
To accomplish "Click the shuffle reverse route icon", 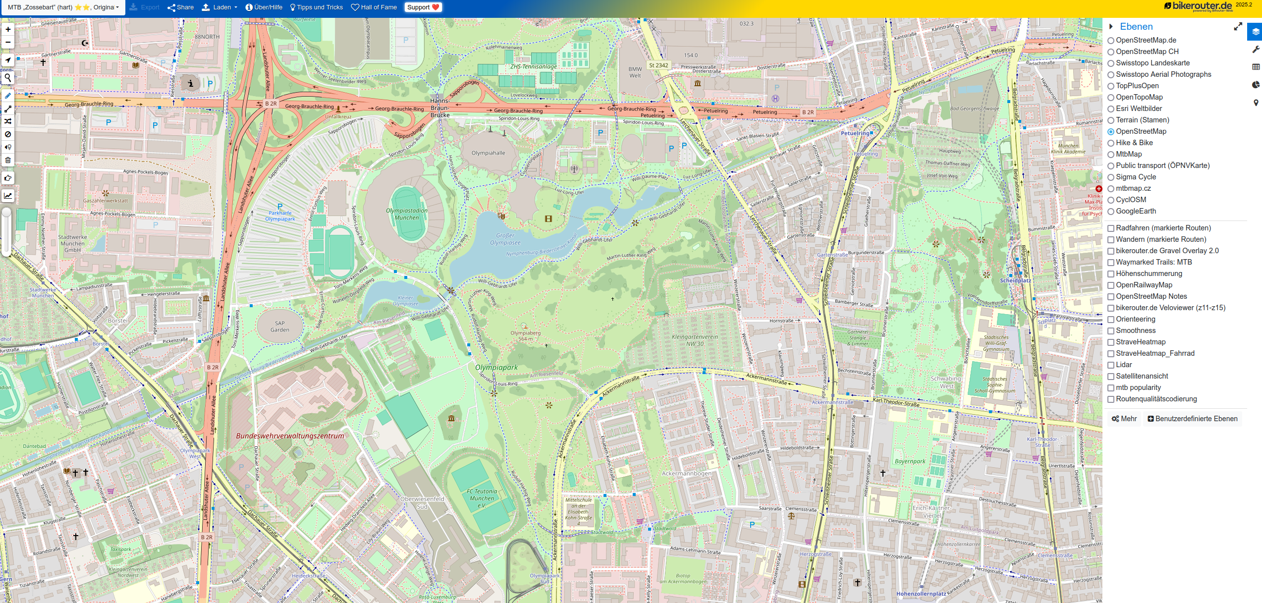I will [x=8, y=121].
